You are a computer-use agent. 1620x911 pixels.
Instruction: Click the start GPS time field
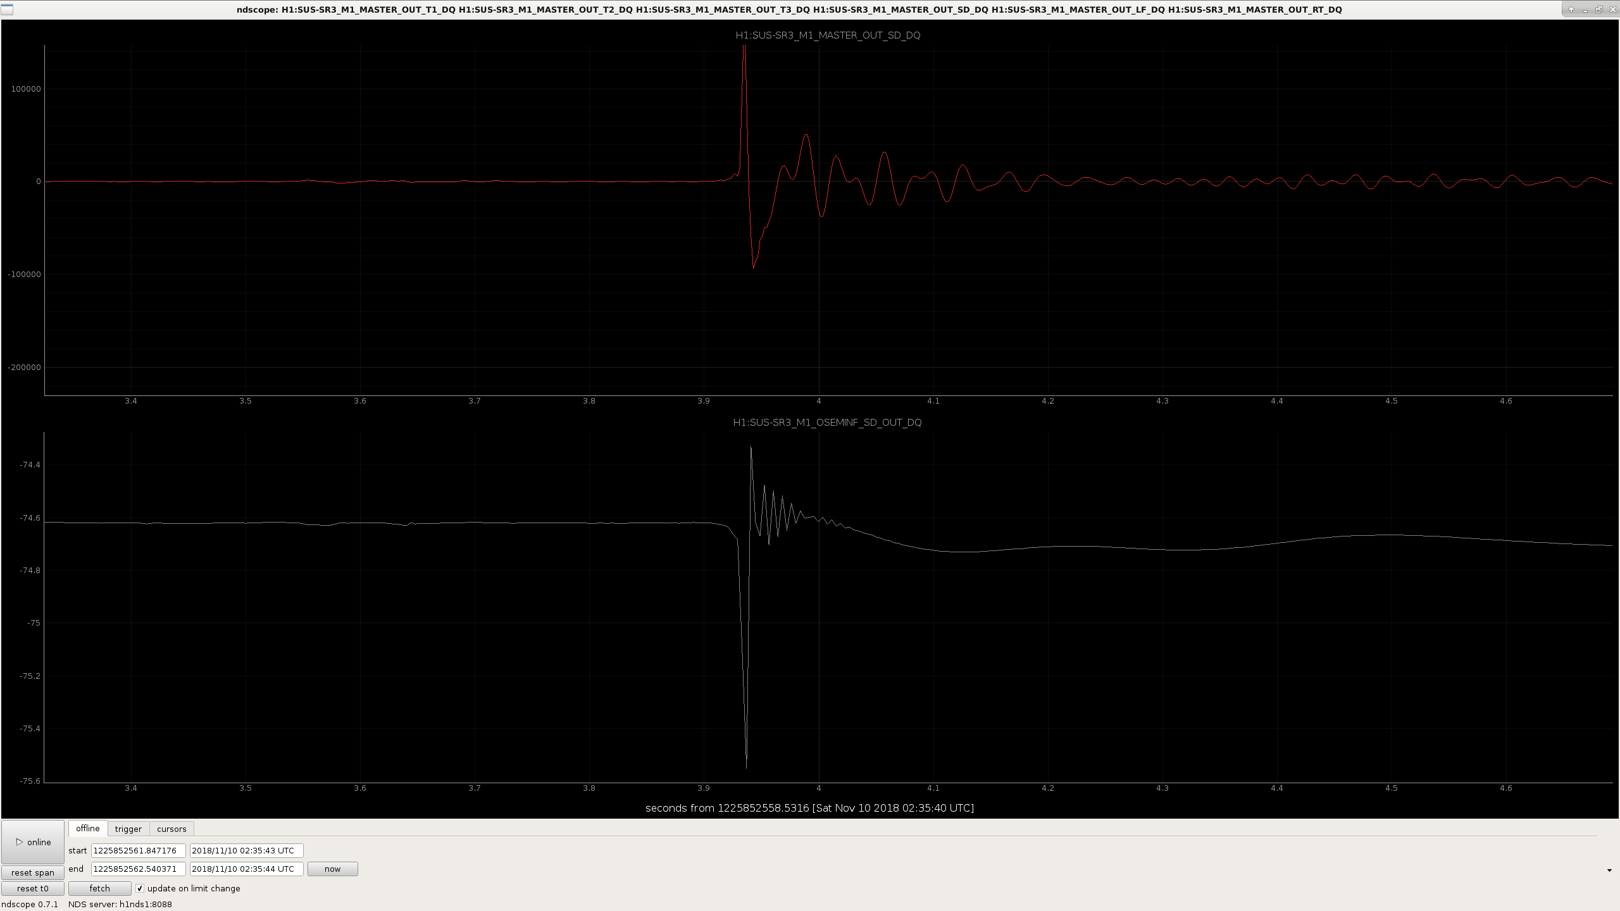[139, 850]
